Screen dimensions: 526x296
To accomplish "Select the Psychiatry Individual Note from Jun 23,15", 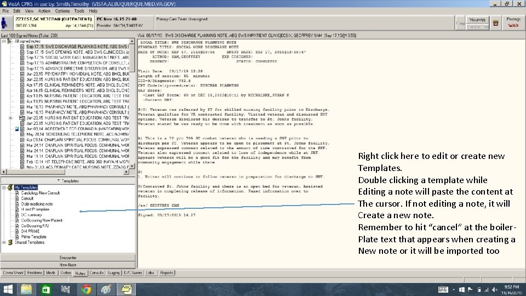I will [x=77, y=74].
